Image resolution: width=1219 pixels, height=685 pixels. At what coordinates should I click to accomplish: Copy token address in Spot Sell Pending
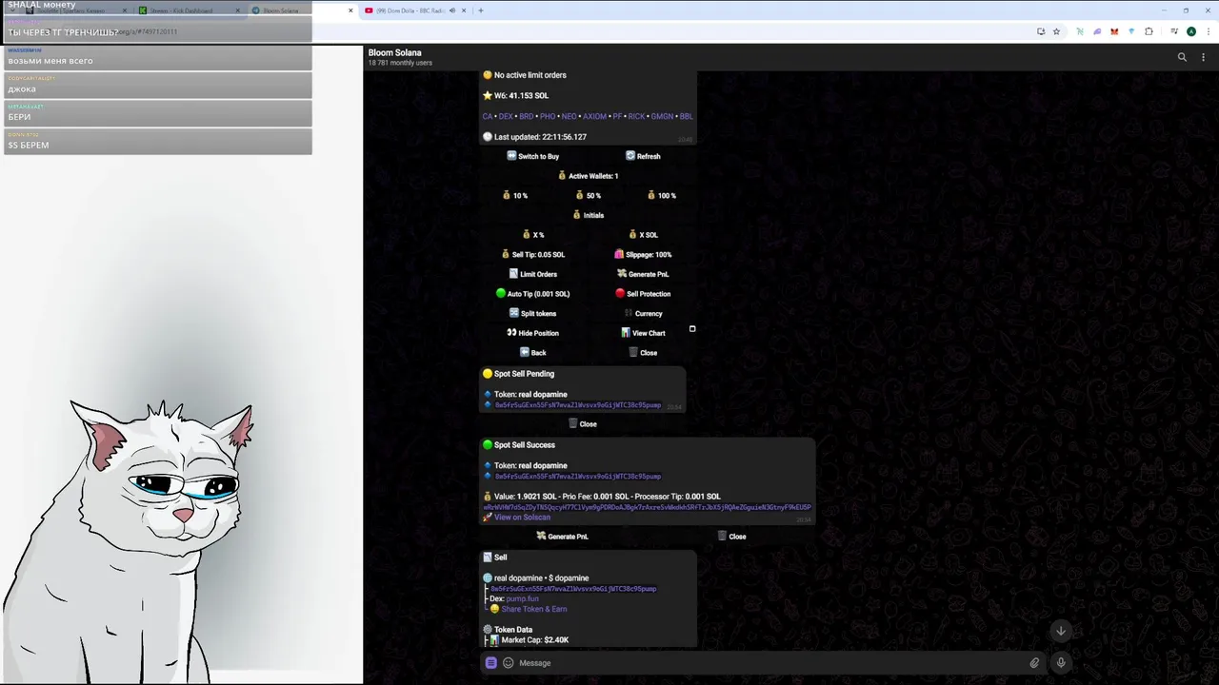577,405
